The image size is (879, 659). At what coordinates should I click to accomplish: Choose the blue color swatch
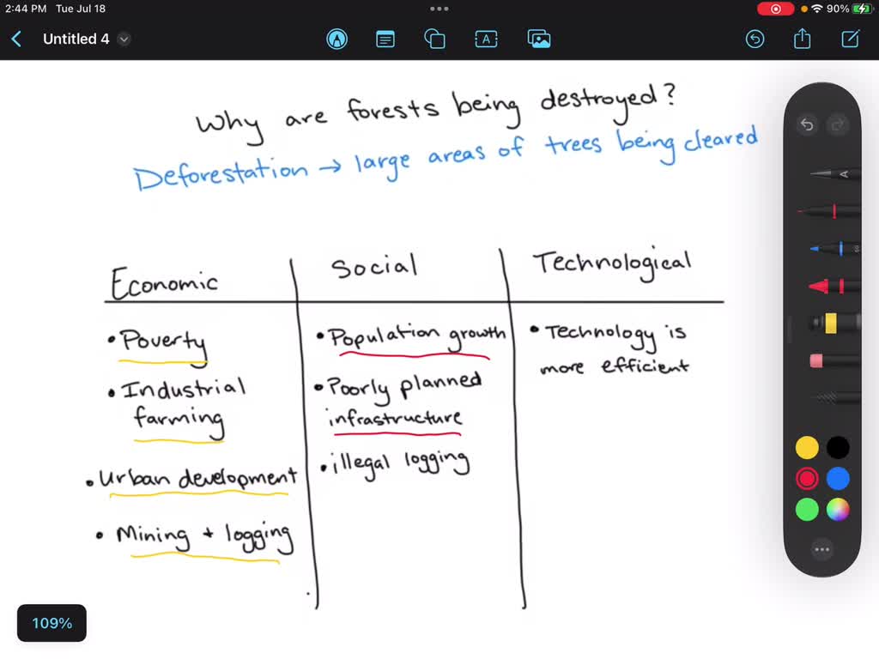[x=838, y=479]
